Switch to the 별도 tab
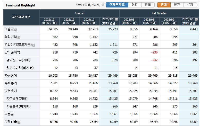The width and height of the screenshot is (200, 126). pyautogui.click(x=148, y=5)
